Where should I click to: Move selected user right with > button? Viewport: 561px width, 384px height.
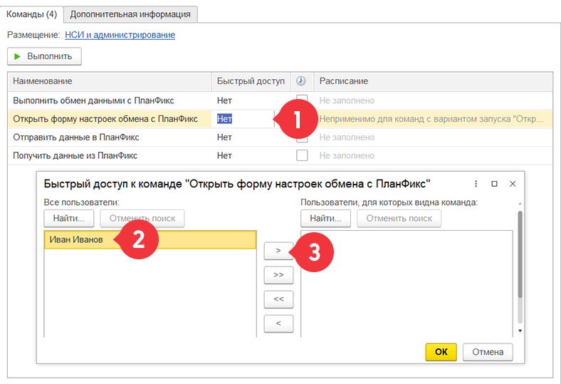(x=278, y=251)
